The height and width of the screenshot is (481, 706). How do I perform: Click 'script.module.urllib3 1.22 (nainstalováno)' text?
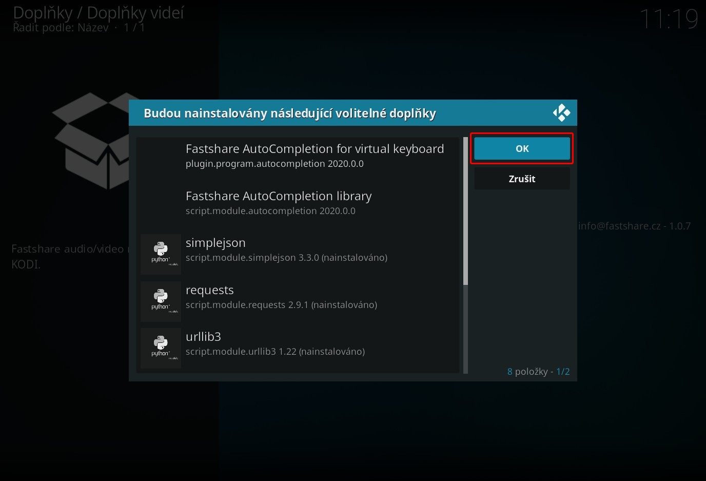275,352
